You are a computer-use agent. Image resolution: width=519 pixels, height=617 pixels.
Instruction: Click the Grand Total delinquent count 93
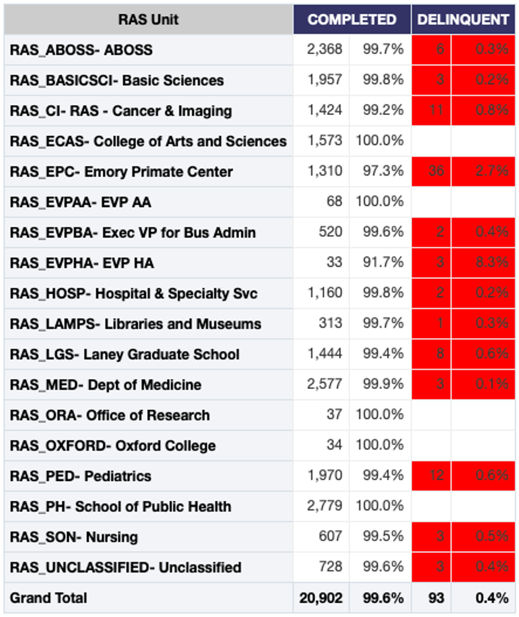tap(436, 598)
